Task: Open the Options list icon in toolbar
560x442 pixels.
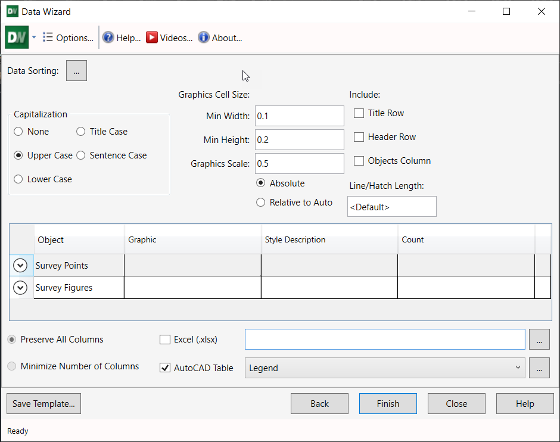Action: [x=48, y=38]
